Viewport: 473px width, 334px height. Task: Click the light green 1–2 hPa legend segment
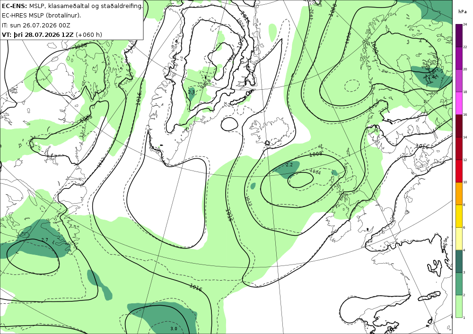click(459, 306)
